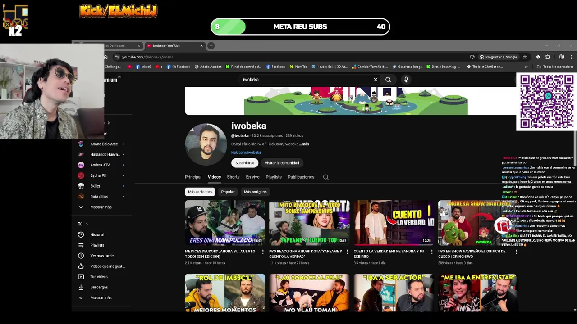
Task: Open Todos los marcadores folder
Action: (555, 67)
